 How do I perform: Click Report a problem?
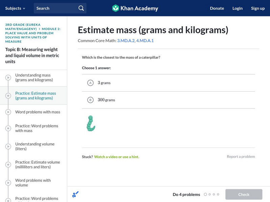tap(241, 157)
